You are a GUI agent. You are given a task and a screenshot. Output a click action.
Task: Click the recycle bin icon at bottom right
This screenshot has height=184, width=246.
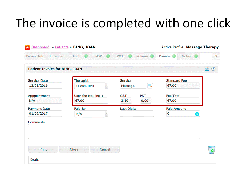(x=211, y=149)
